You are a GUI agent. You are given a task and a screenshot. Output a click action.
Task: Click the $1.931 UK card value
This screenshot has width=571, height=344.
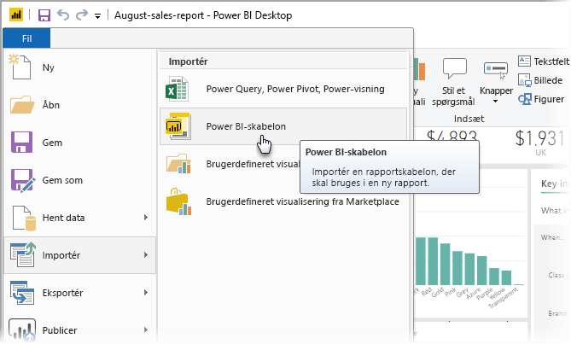click(x=540, y=138)
